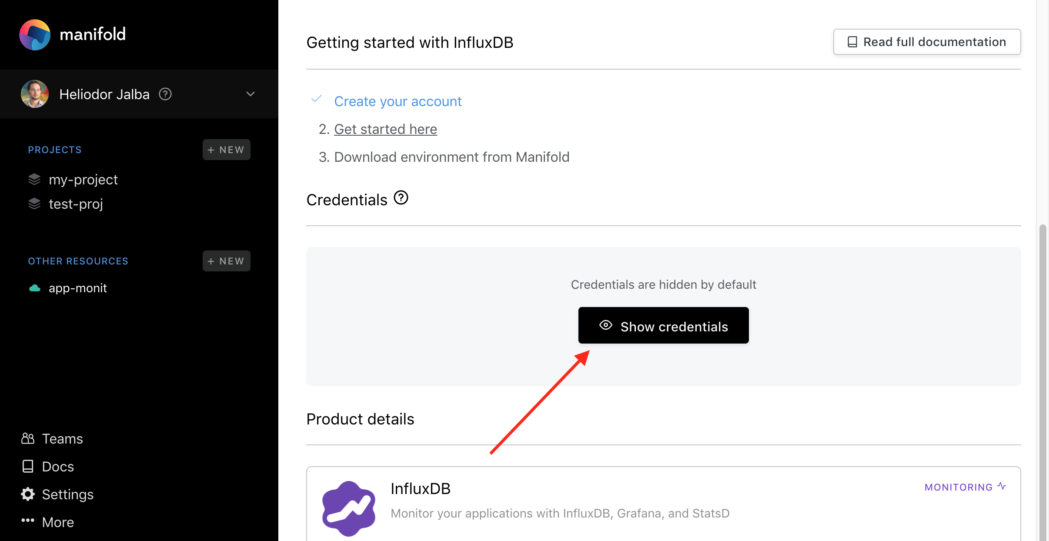Expand the Heliodor Jalba account dropdown
The width and height of the screenshot is (1049, 541).
pyautogui.click(x=251, y=94)
